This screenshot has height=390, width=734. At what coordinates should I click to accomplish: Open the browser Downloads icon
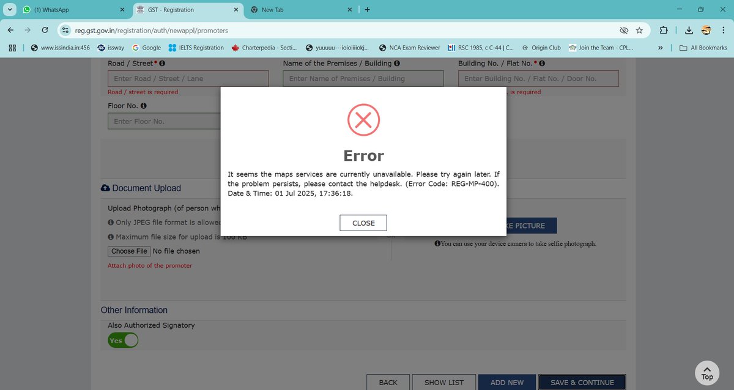pos(689,30)
